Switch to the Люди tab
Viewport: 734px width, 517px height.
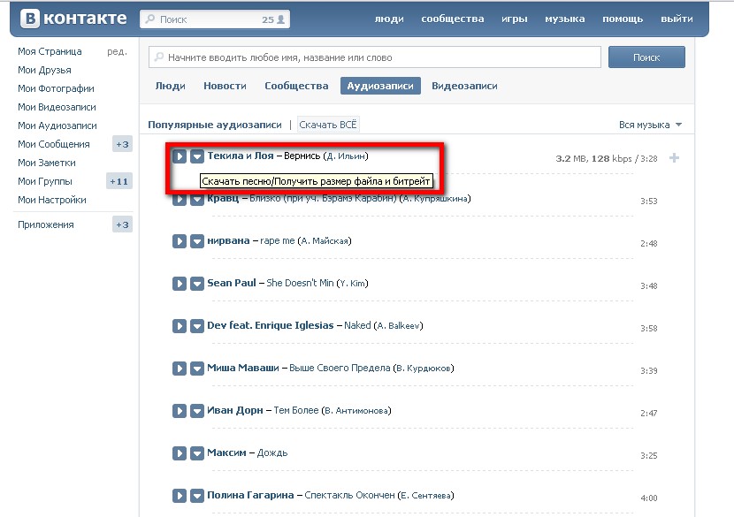tap(171, 86)
